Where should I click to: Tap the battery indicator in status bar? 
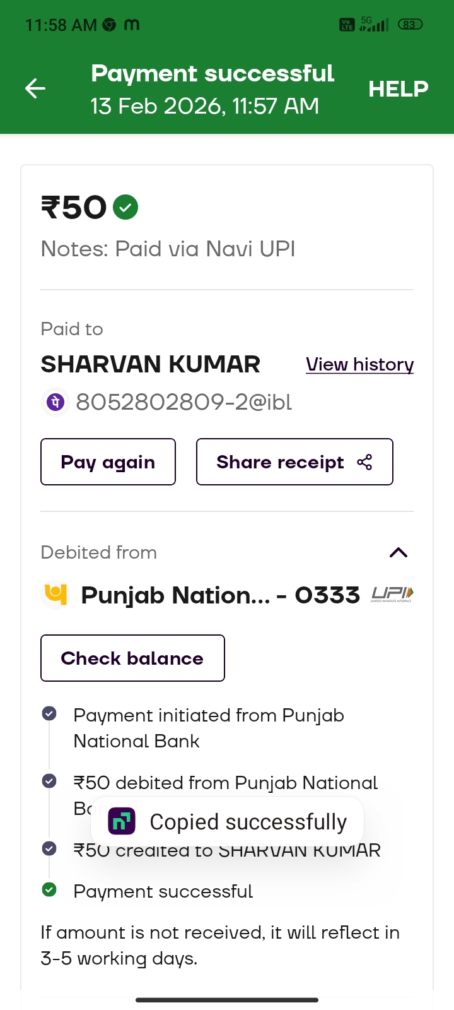pos(410,25)
